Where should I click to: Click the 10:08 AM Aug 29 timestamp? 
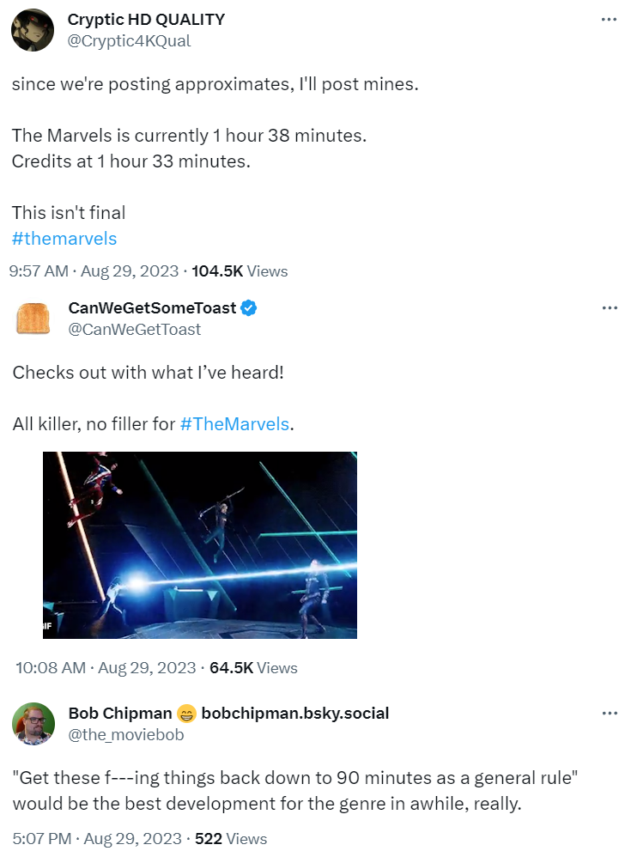coord(105,667)
